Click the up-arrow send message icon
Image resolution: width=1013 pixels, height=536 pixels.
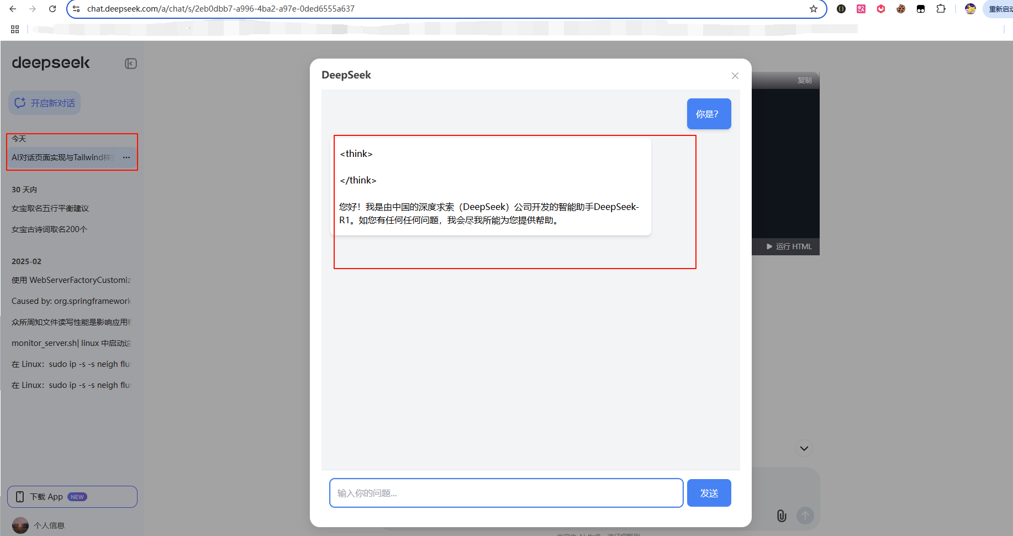(x=805, y=516)
